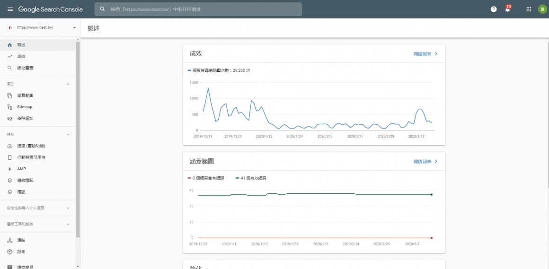This screenshot has width=549, height=269.
Task: Open 設定 in the sidebar
Action: [x=37, y=252]
